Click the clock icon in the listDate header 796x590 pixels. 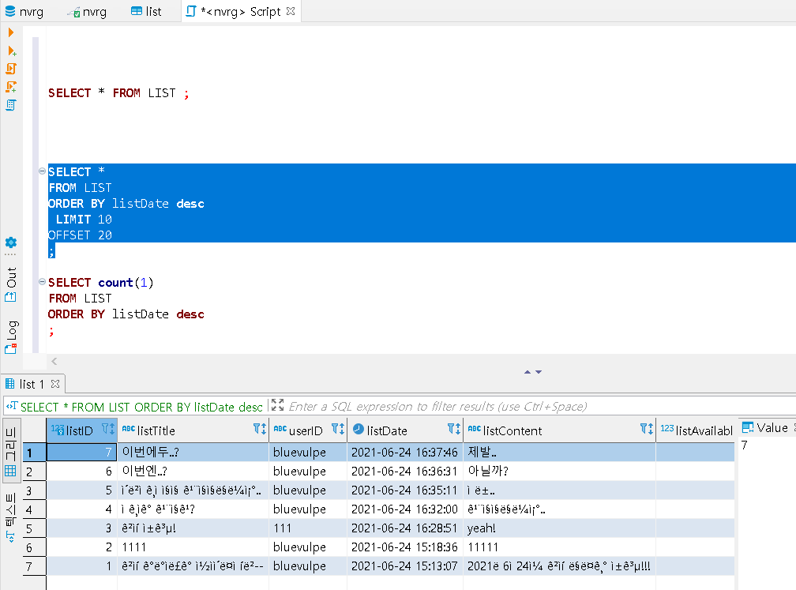[359, 429]
